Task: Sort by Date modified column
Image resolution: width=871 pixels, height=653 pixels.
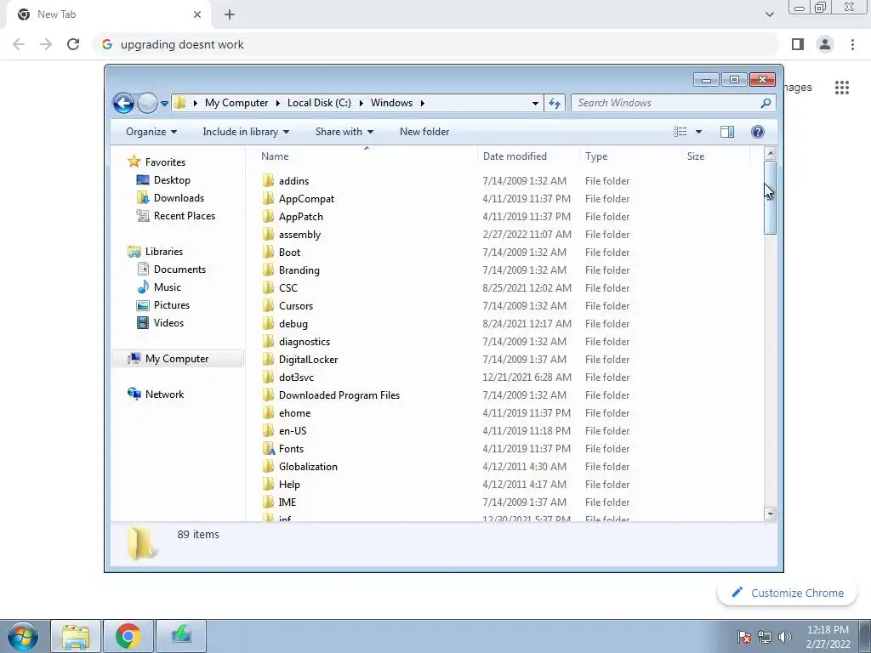Action: pos(527,156)
